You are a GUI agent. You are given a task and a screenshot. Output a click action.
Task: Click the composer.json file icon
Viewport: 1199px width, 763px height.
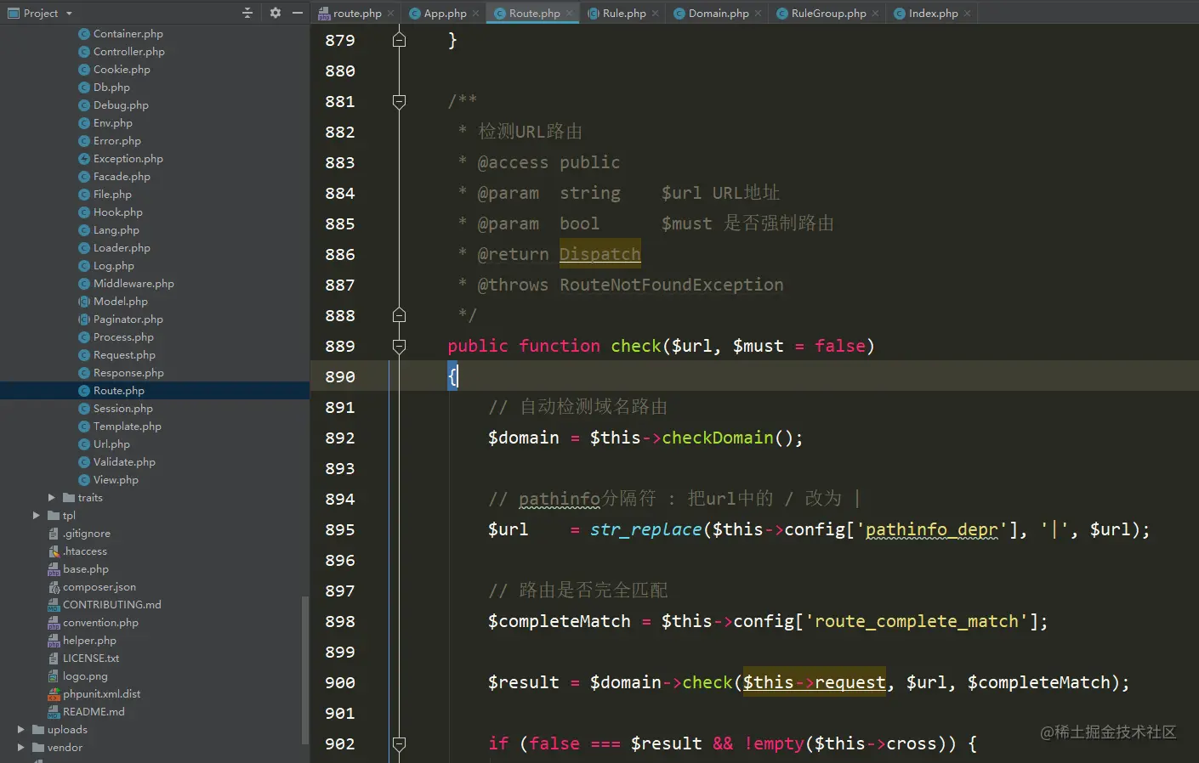pyautogui.click(x=54, y=587)
